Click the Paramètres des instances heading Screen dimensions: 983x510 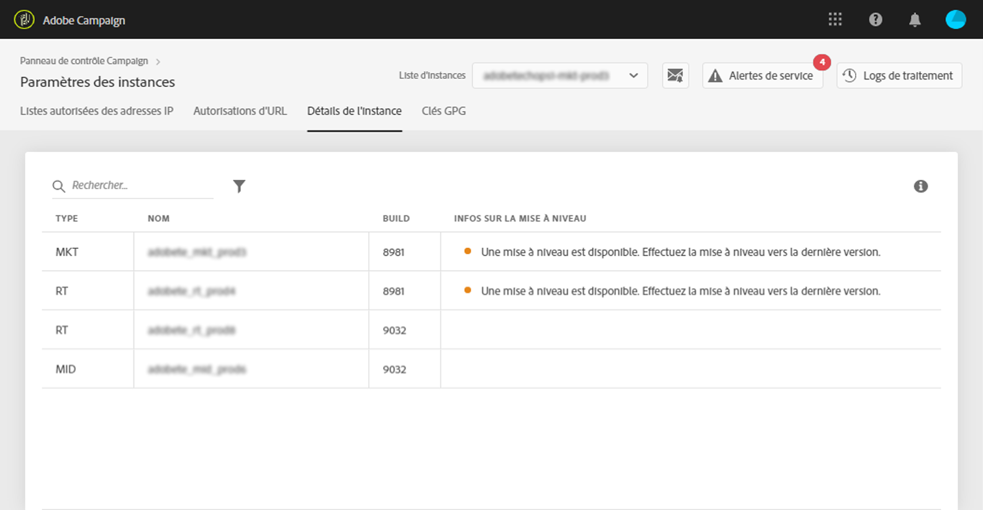point(97,82)
